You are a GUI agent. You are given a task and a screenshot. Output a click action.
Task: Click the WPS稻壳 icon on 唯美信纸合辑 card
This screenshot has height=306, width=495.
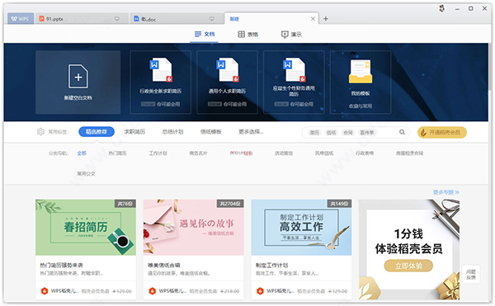pos(153,291)
